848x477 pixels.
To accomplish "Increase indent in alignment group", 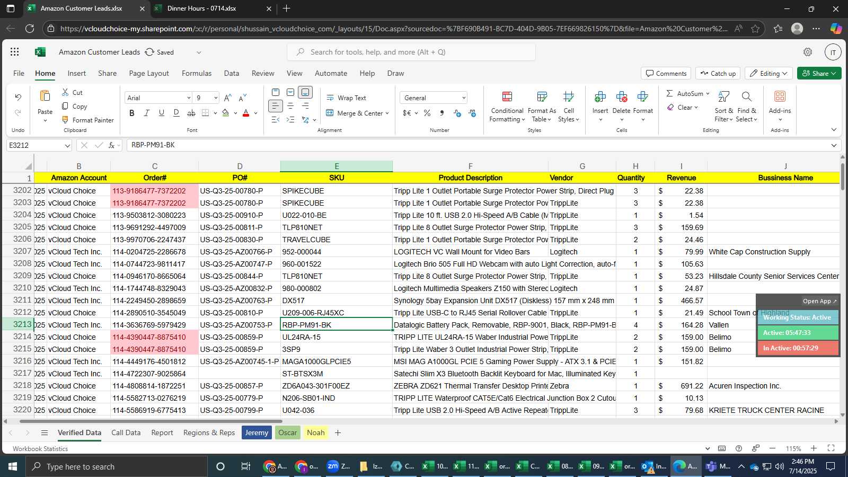I will point(290,120).
